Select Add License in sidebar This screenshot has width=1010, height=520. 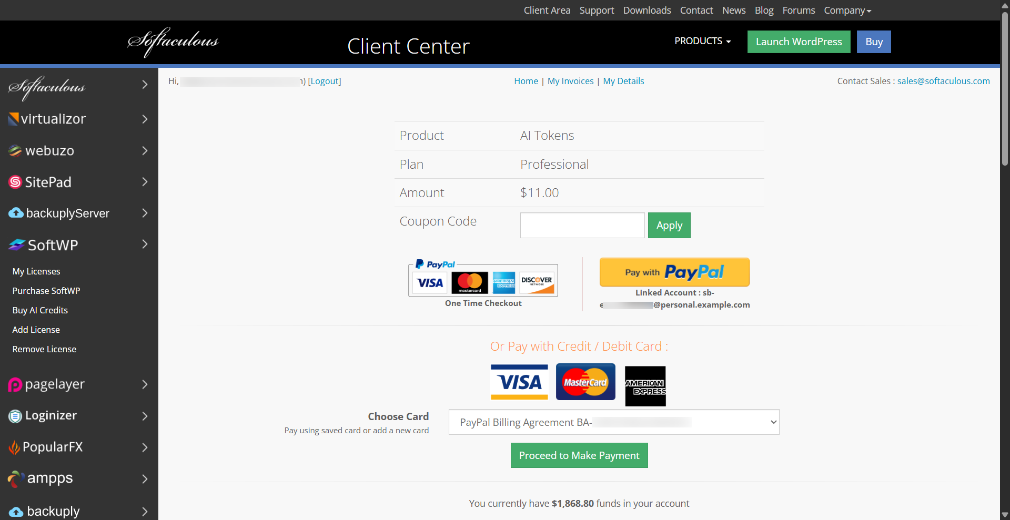tap(36, 330)
